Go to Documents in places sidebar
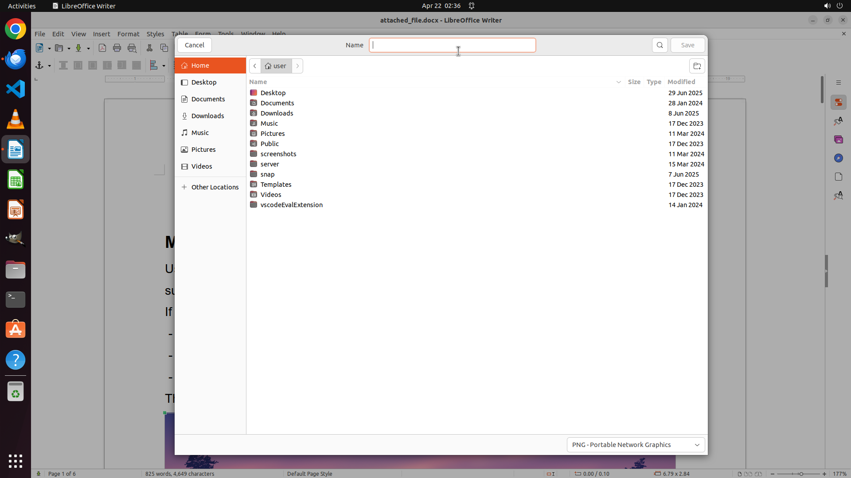 208,99
